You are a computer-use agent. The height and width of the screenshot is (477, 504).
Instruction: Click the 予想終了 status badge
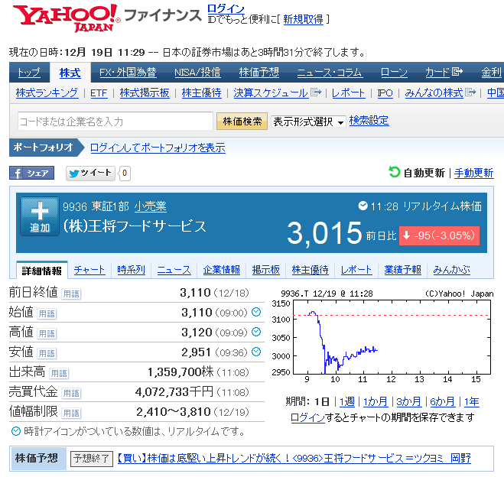[92, 459]
